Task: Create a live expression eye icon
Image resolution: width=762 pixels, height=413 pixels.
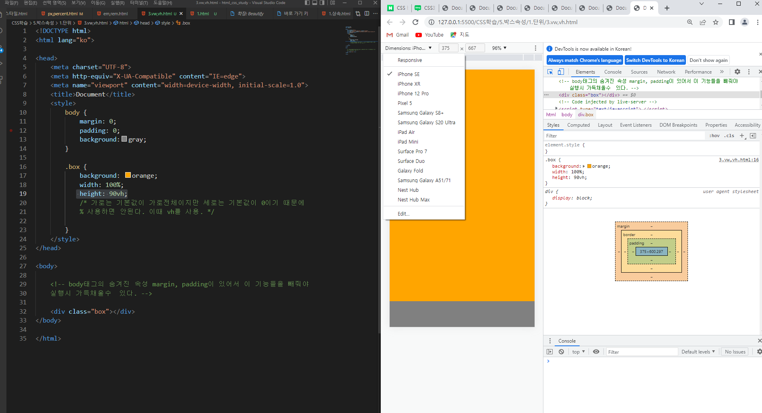Action: tap(596, 352)
